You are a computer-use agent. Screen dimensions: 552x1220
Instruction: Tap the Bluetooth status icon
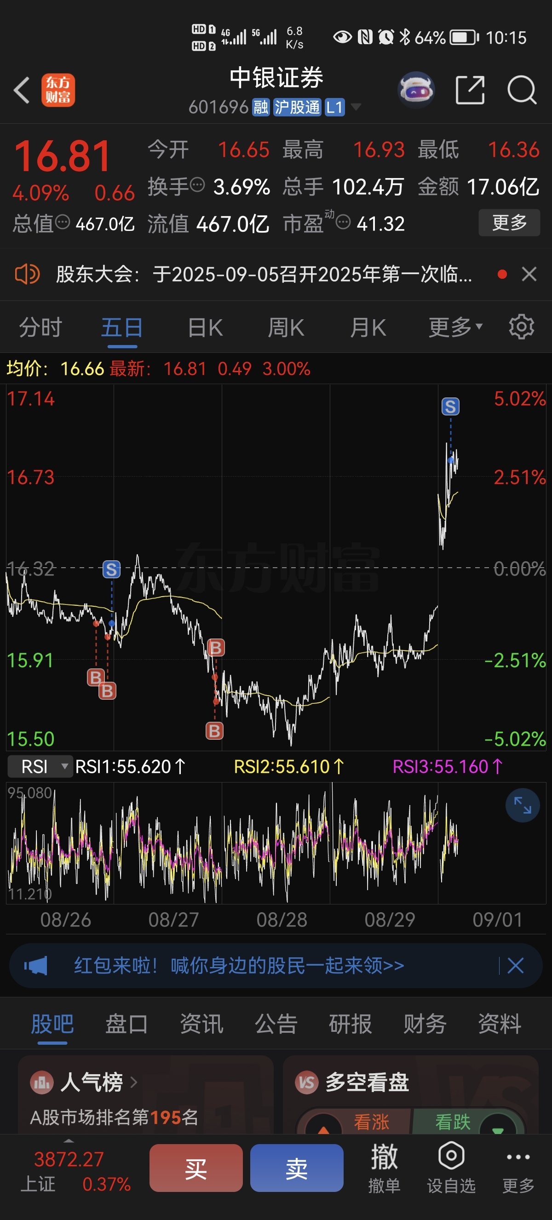405,37
